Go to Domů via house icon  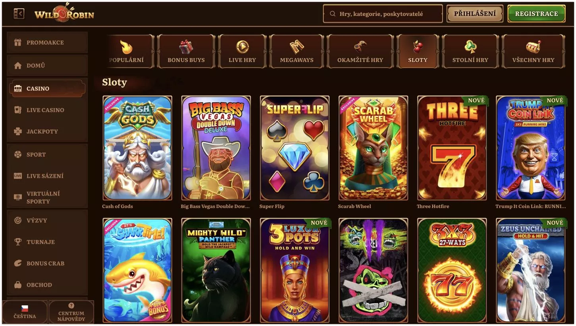(x=47, y=66)
